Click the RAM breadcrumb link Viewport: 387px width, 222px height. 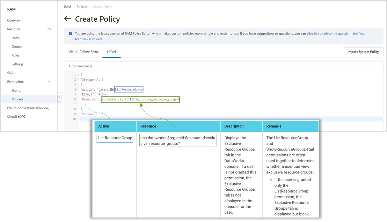[x=68, y=7]
